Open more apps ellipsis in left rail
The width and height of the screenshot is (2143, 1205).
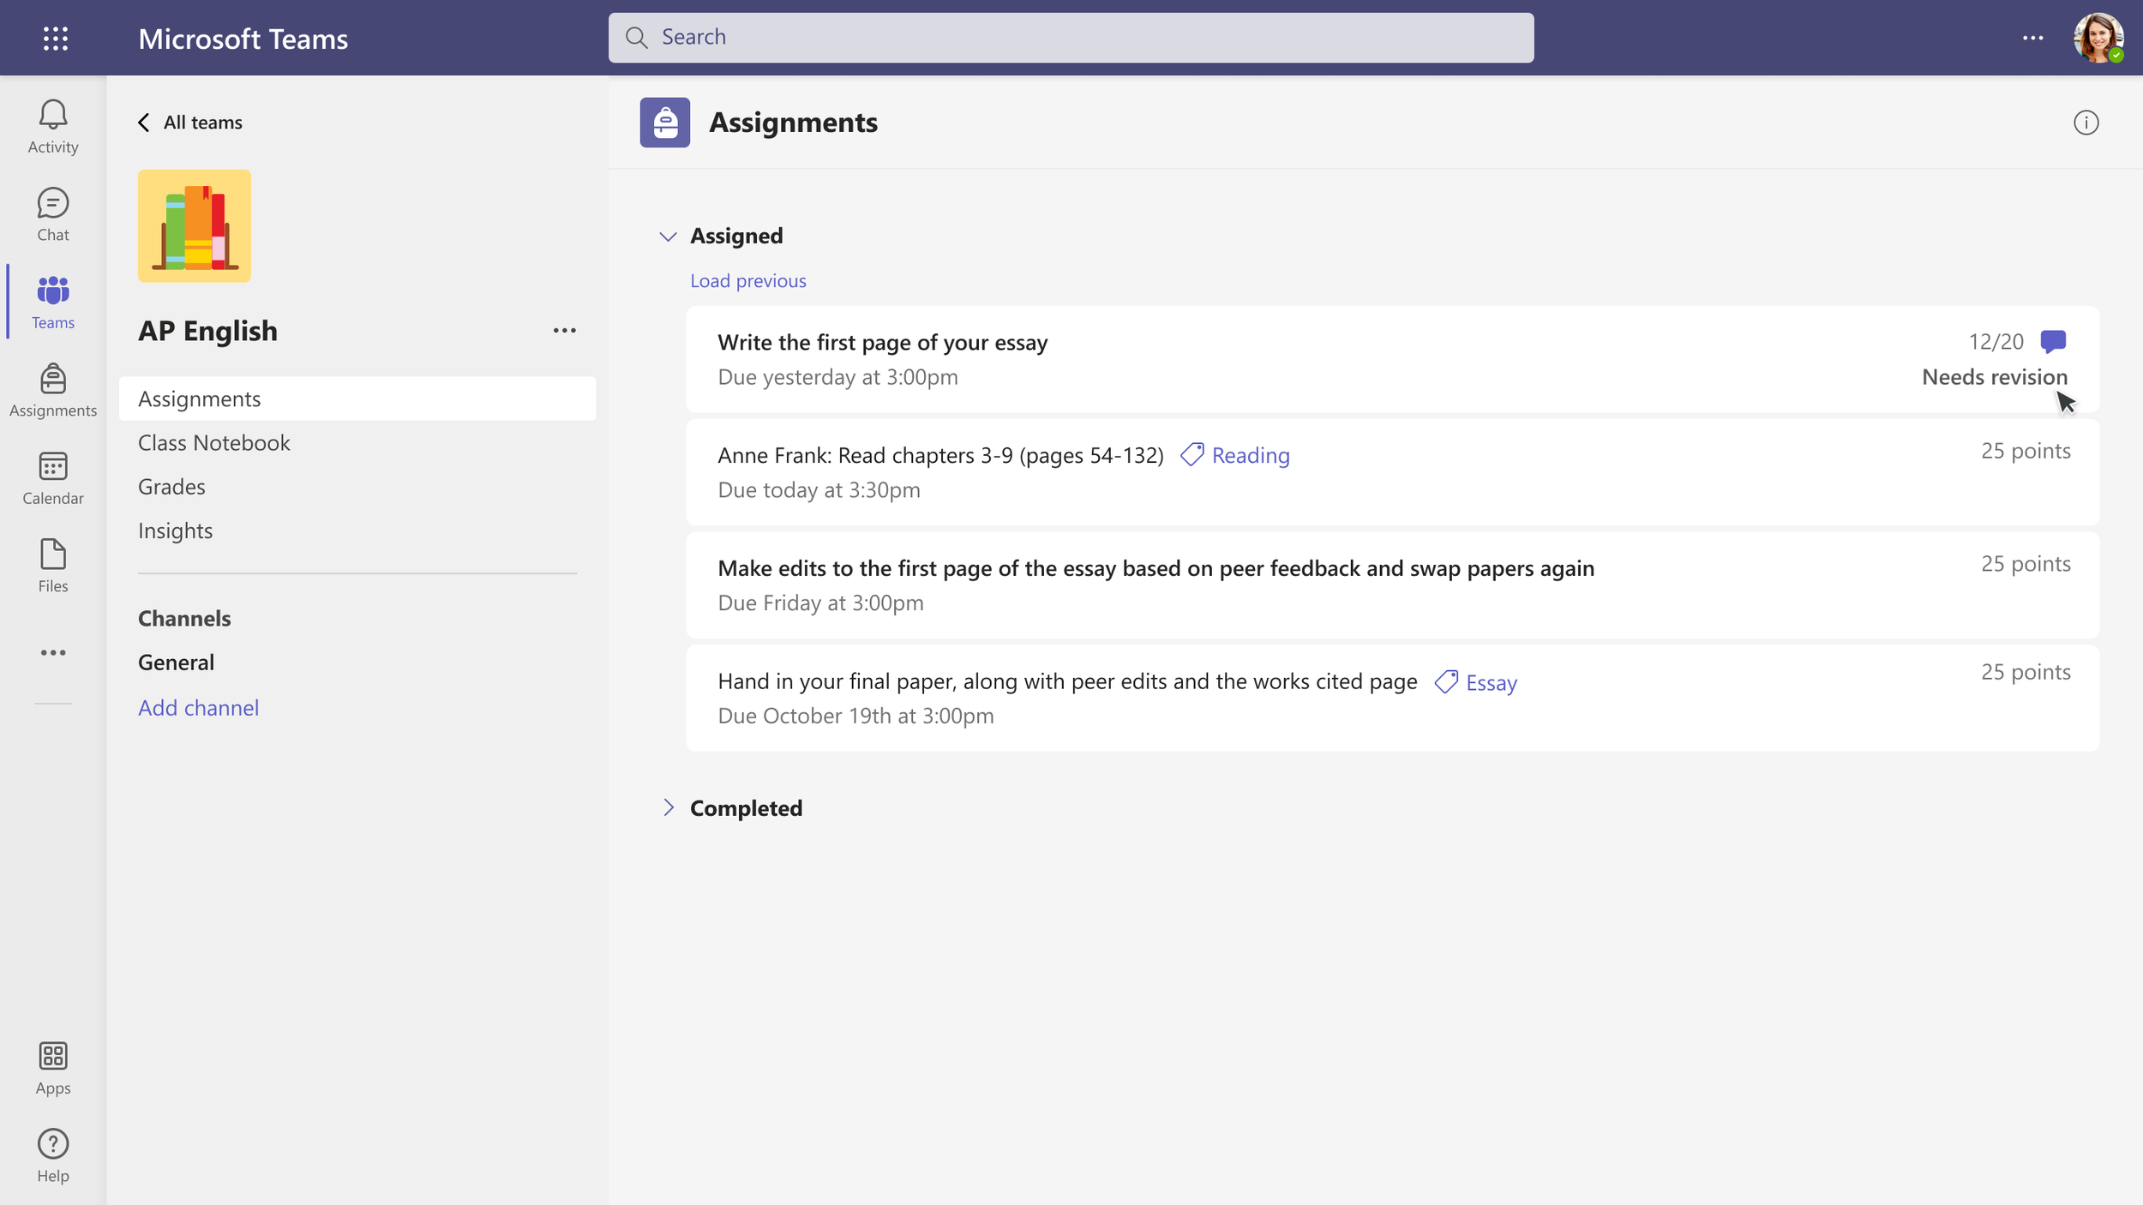coord(52,653)
